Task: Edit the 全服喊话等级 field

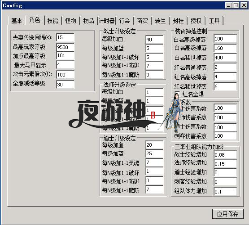Action: (65, 85)
